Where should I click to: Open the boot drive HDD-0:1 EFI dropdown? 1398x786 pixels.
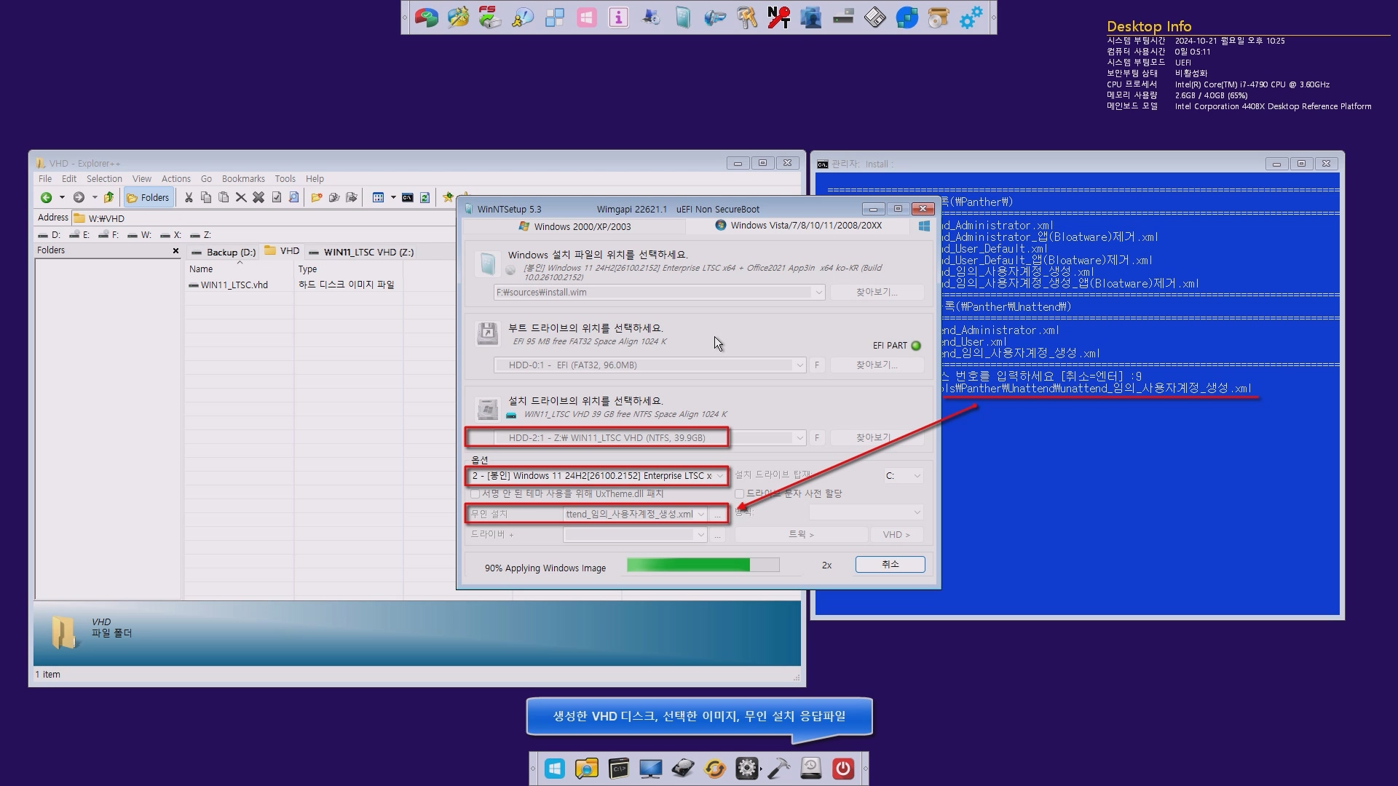(x=799, y=365)
